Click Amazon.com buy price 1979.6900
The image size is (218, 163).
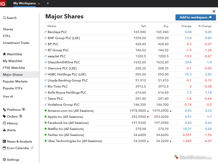160,111
